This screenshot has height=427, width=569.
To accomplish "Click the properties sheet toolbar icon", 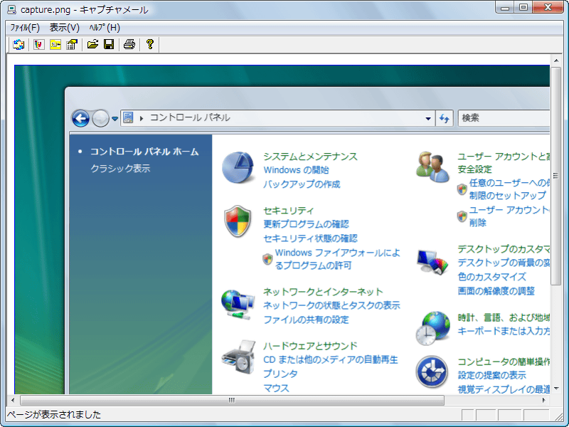I will (72, 45).
